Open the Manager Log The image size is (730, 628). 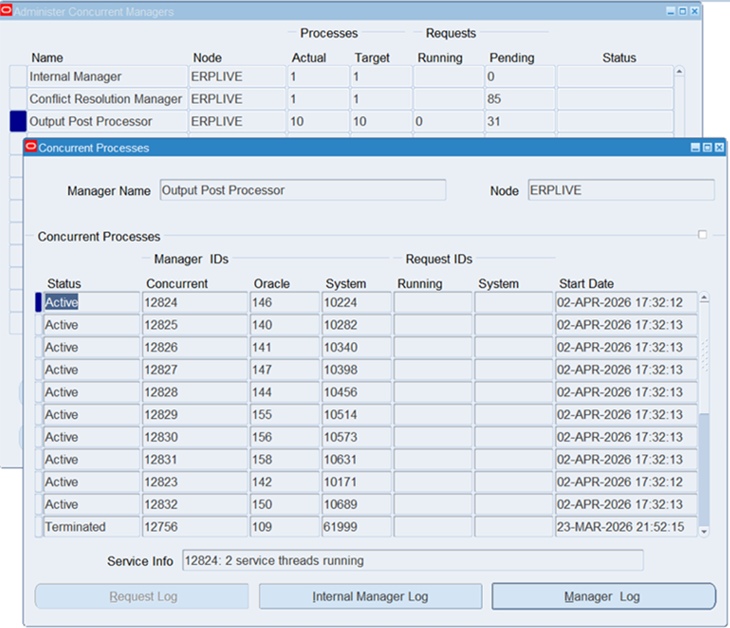pyautogui.click(x=603, y=596)
